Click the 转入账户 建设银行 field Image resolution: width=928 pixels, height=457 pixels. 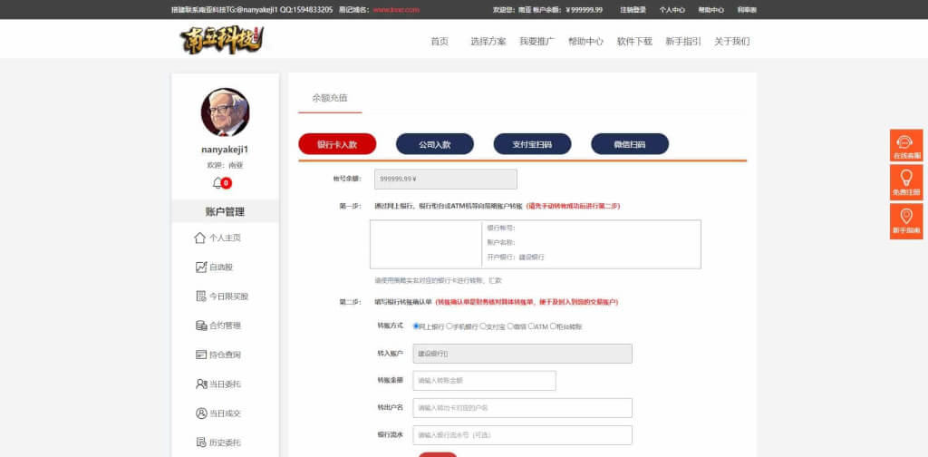click(523, 354)
